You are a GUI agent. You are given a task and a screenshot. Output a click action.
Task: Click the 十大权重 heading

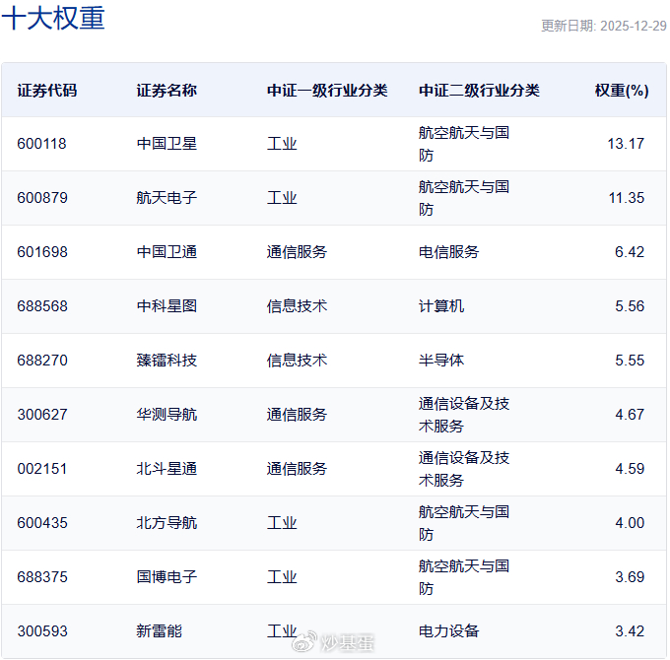53,18
